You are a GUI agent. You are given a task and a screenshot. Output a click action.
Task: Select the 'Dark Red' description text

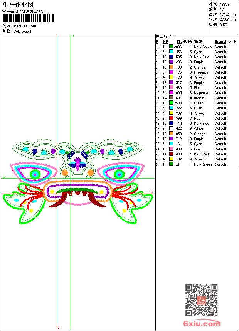click(x=201, y=154)
